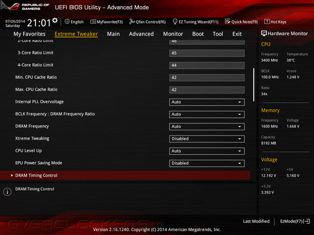Click the memory voltage 1.668 V value
The image size is (314, 235).
(293, 126)
